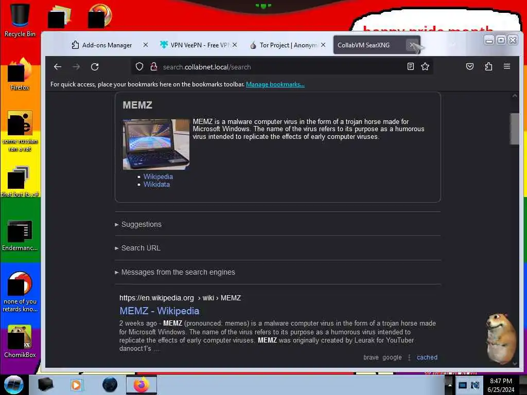This screenshot has width=527, height=395.
Task: Bookmark this page with the star
Action: coord(425,66)
